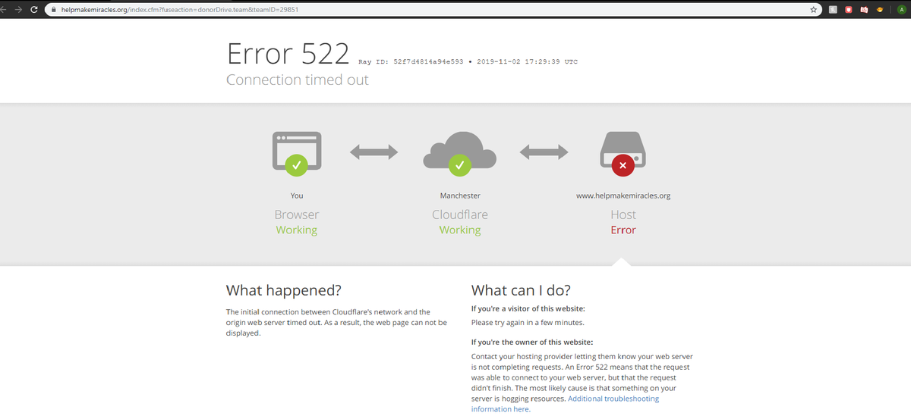
Task: Click the 'Browser' label
Action: pos(297,214)
